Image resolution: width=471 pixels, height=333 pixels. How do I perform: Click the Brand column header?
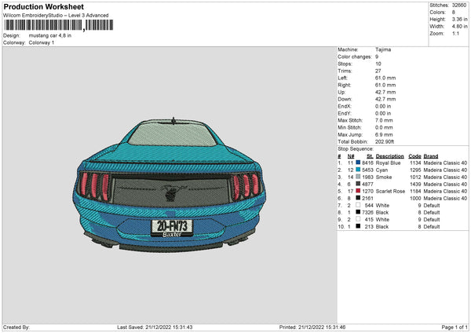click(431, 156)
